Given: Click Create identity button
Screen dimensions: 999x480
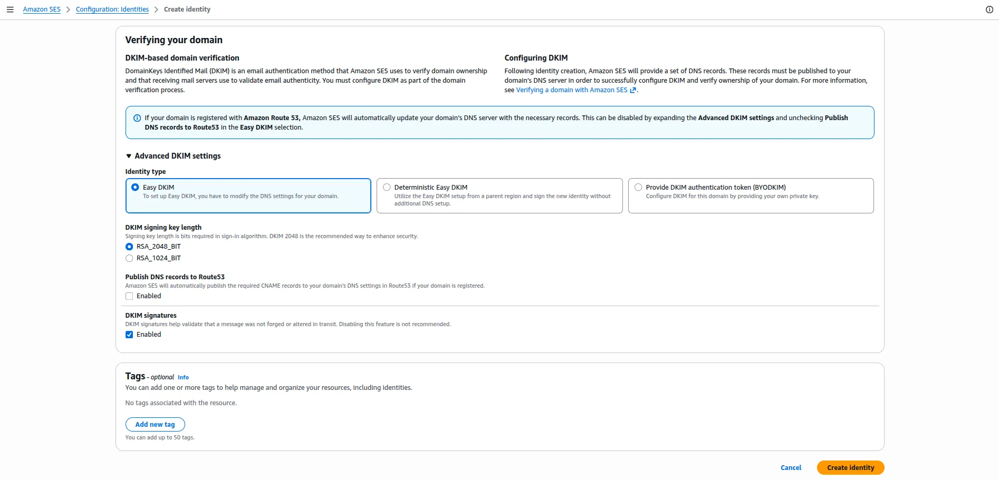Looking at the screenshot, I should pos(850,468).
